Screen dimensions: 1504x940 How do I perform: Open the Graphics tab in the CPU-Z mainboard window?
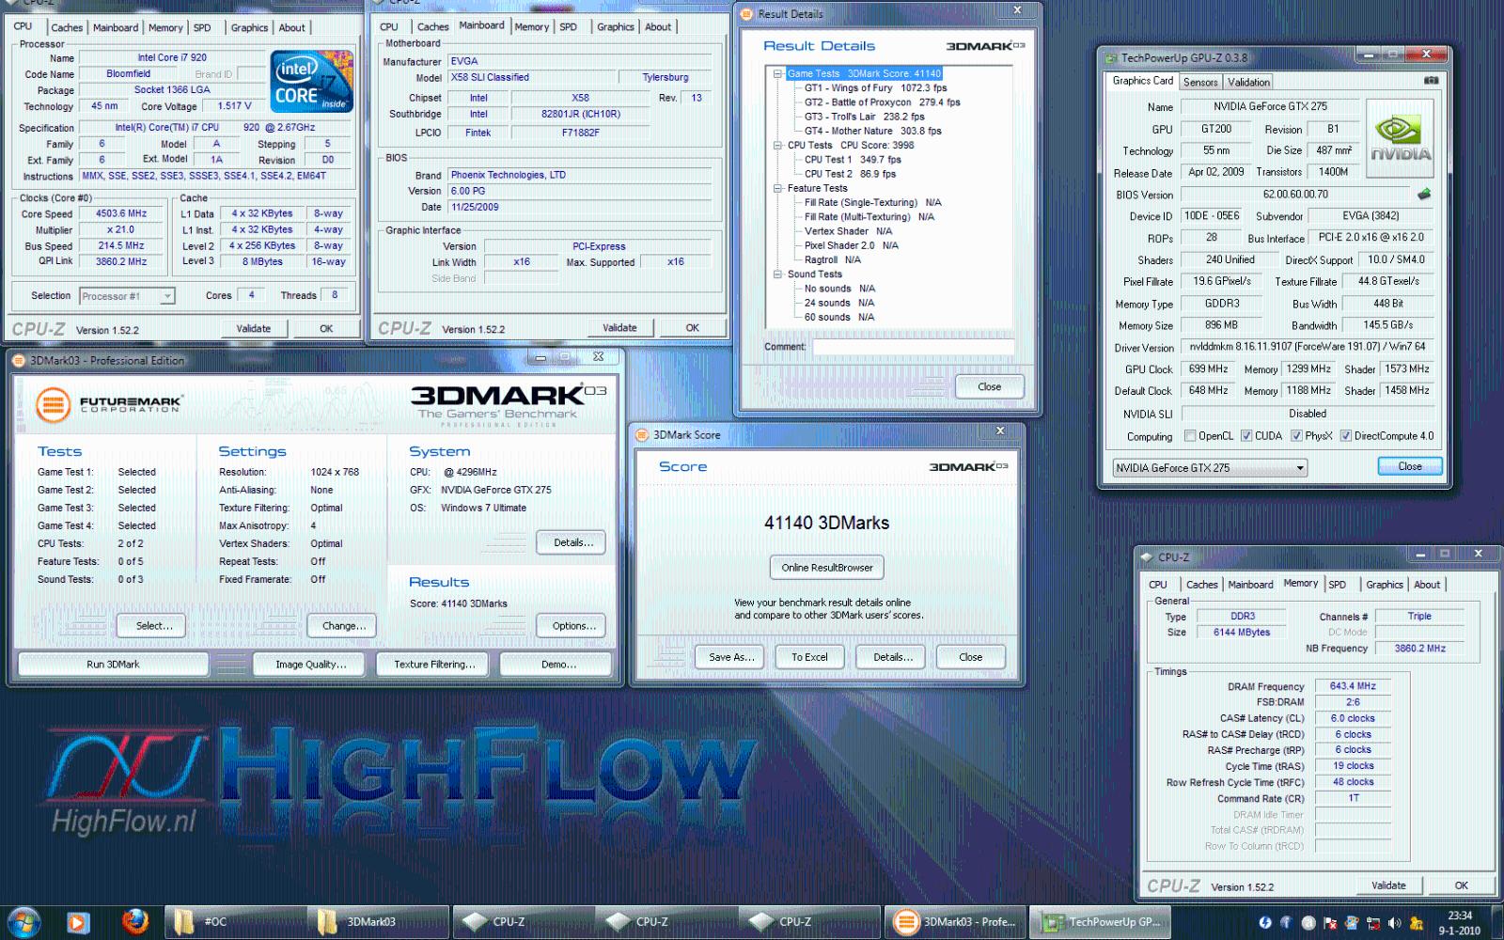click(615, 27)
